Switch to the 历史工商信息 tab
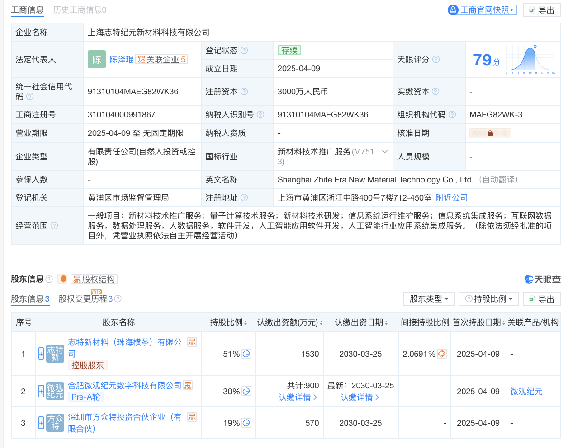 [x=80, y=10]
